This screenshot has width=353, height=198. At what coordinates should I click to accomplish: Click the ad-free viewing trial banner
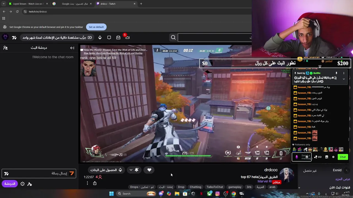(x=57, y=37)
